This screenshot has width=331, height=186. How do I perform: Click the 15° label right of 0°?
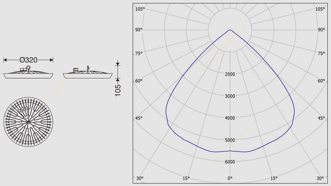pyautogui.click(x=274, y=178)
